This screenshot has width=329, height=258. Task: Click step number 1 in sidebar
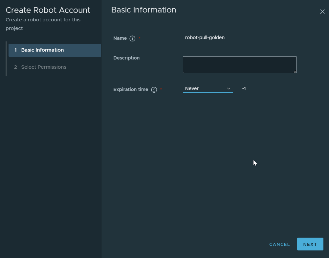coord(15,50)
